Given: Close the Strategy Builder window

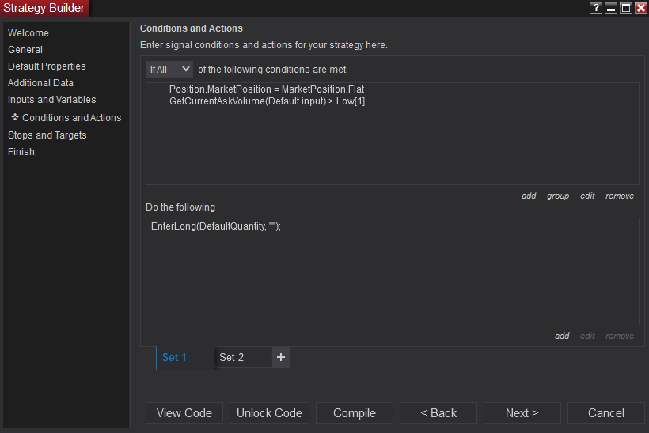Looking at the screenshot, I should (x=640, y=8).
